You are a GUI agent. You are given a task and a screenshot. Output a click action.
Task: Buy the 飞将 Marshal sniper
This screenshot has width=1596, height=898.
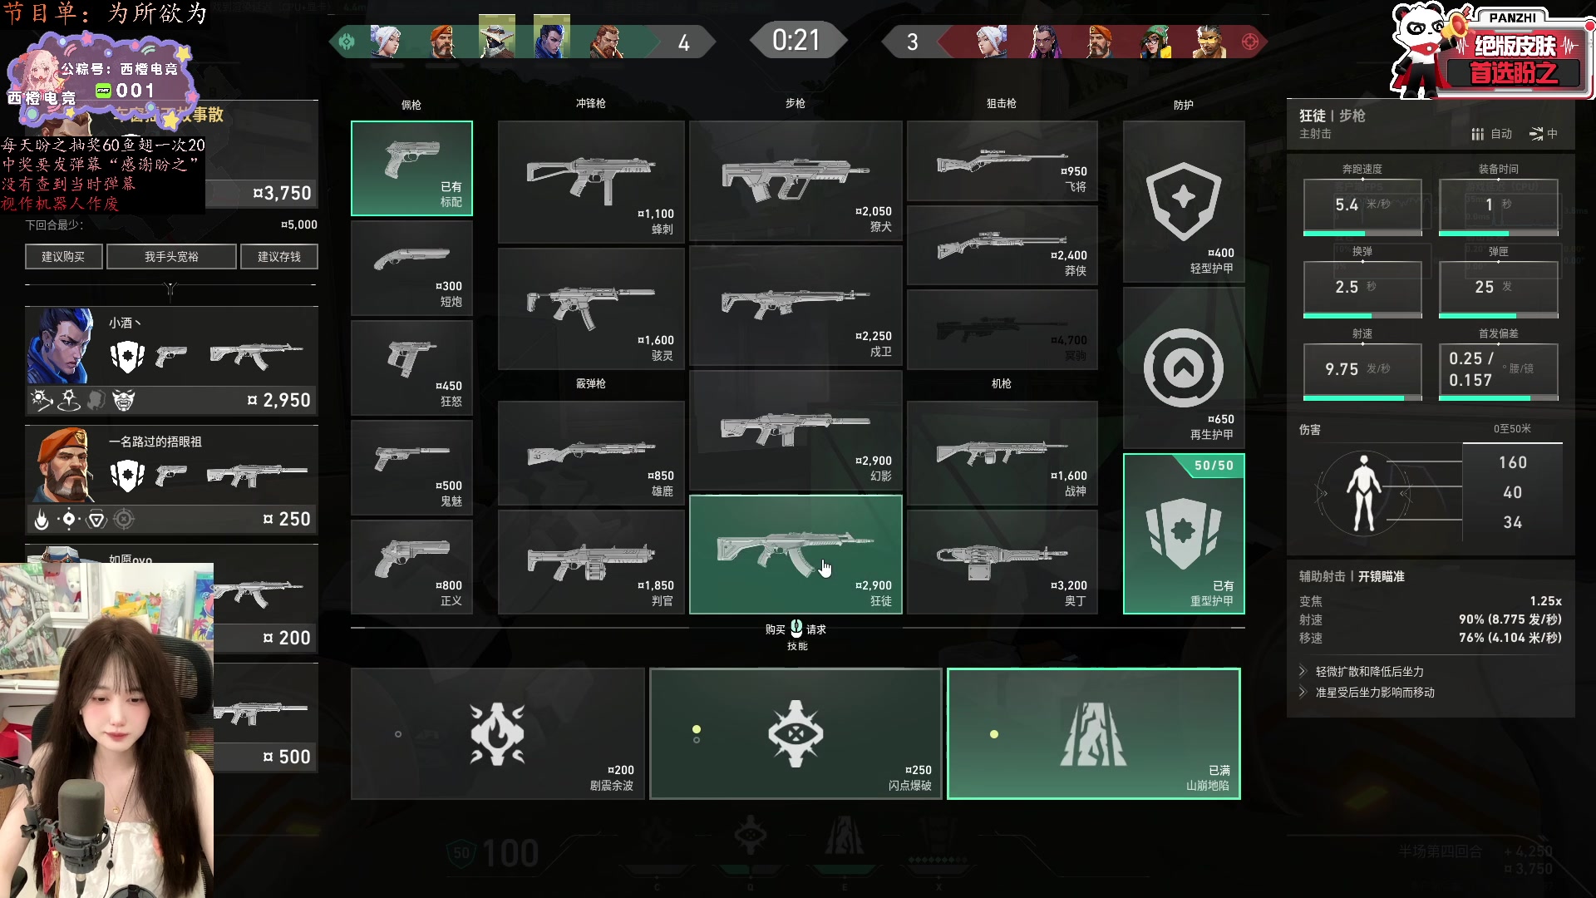[x=1002, y=161]
